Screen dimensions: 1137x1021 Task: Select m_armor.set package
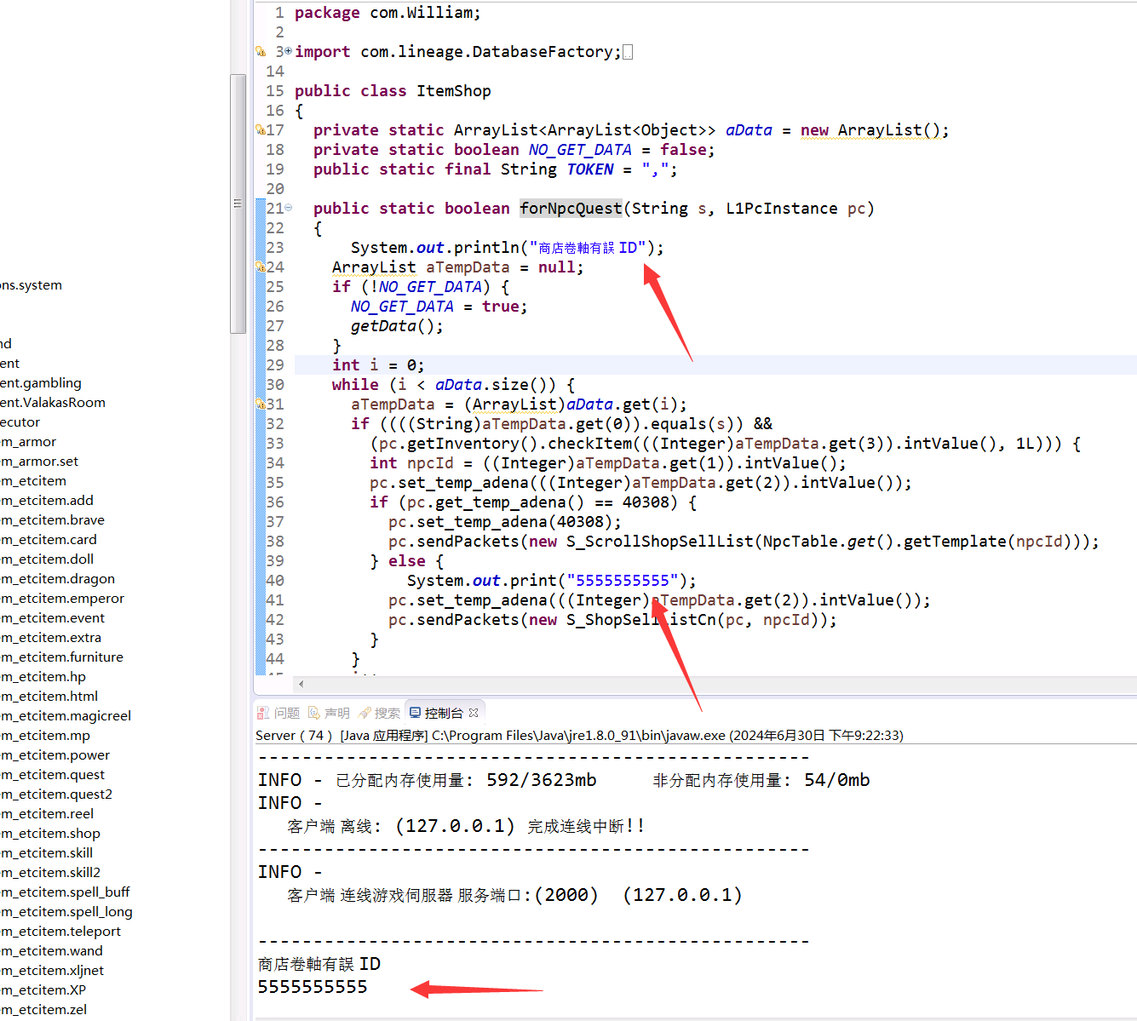(x=39, y=462)
